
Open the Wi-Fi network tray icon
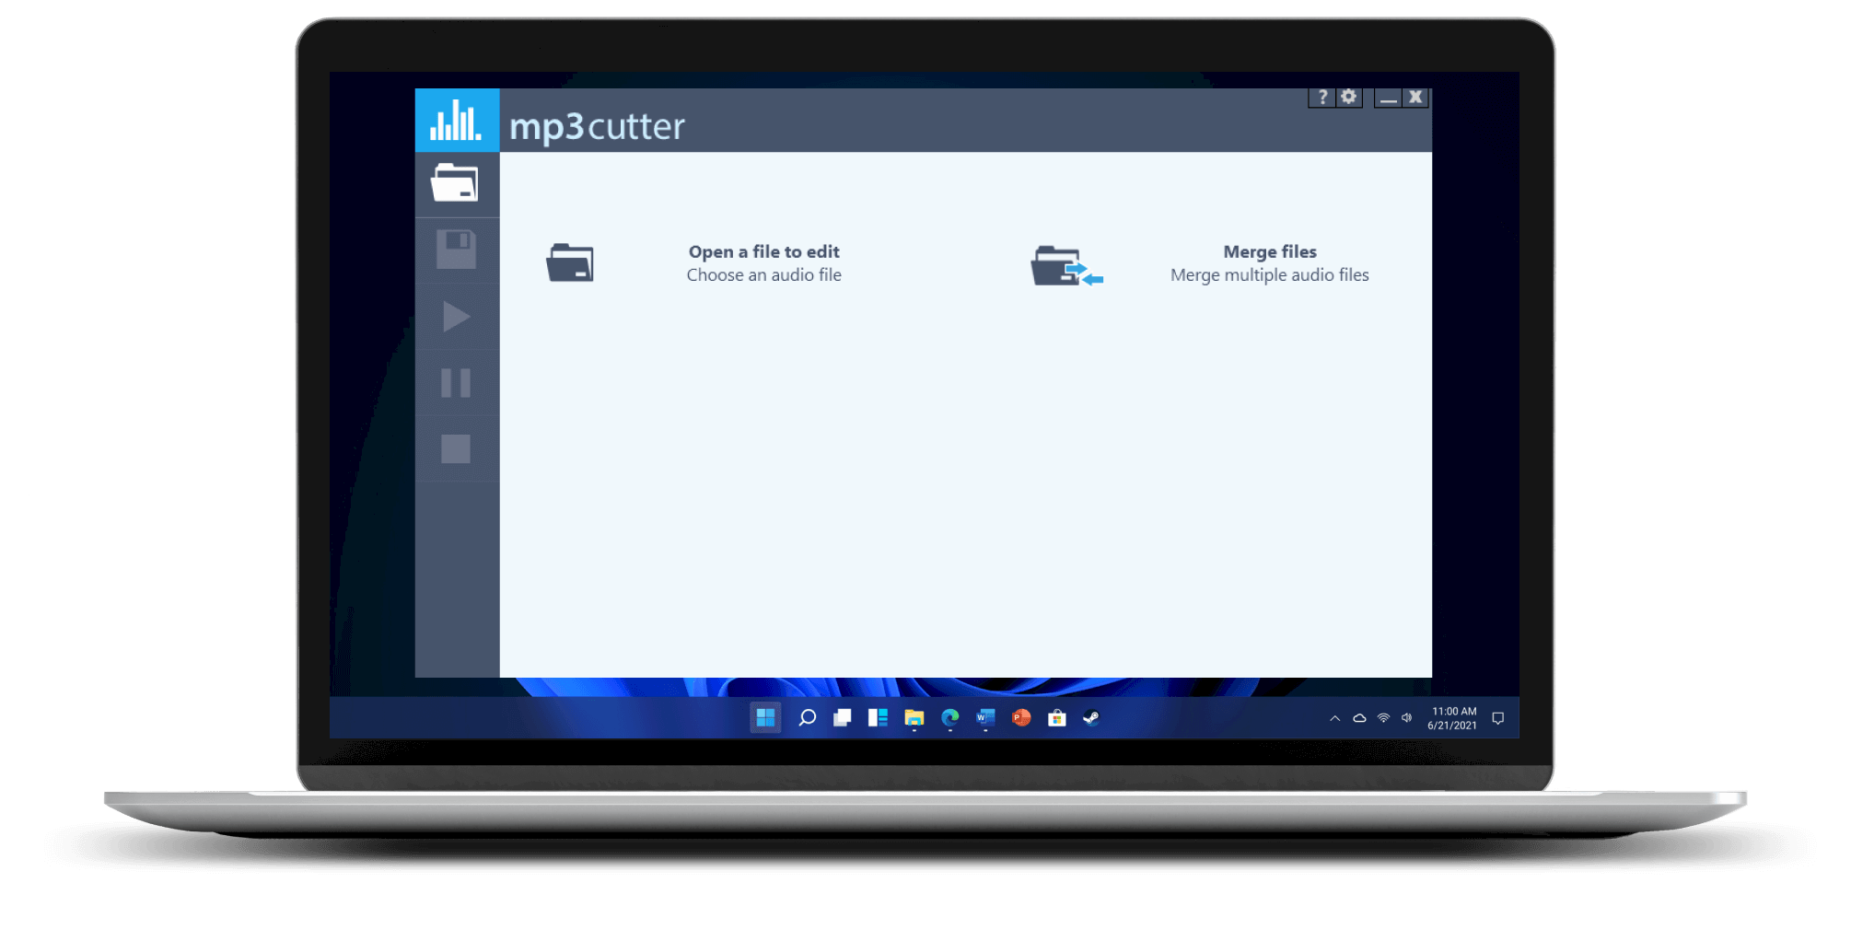(1383, 718)
